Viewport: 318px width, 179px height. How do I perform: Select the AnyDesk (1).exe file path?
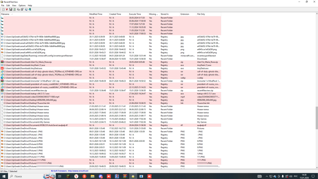coord(24,65)
